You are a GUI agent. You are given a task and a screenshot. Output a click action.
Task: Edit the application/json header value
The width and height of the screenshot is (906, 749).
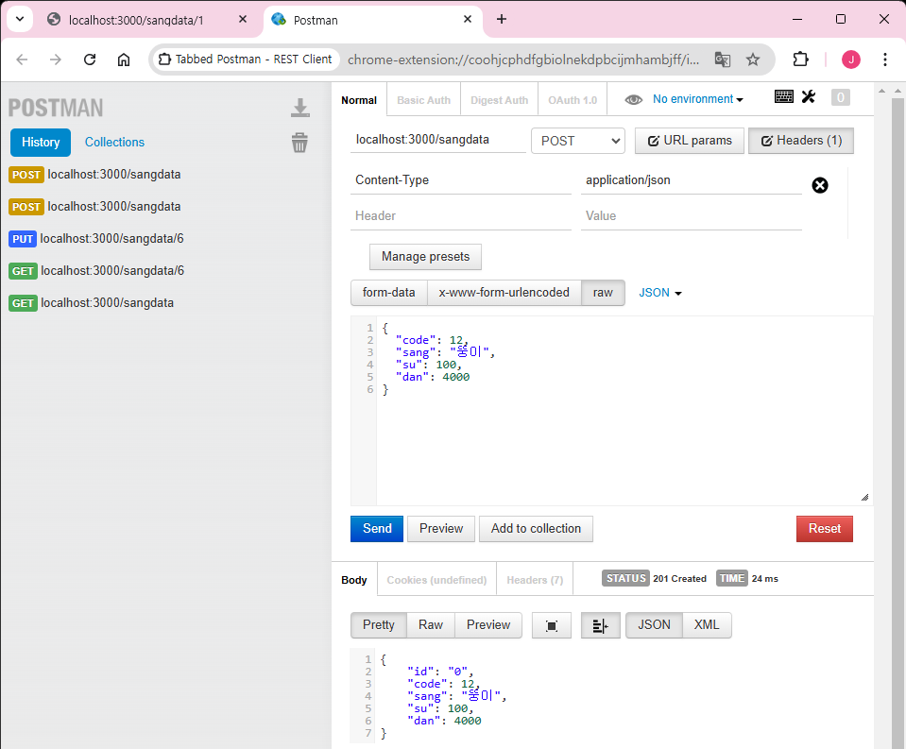pos(691,180)
